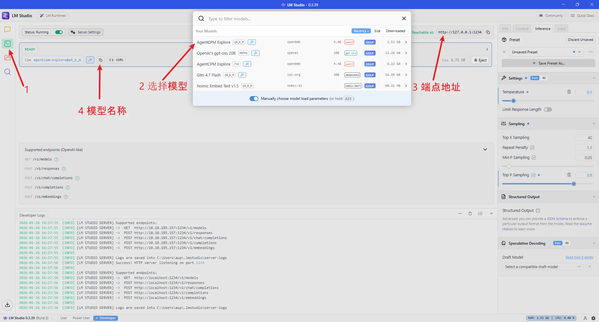Enable the Structured Output checkbox
This screenshot has width=599, height=322.
[538, 211]
